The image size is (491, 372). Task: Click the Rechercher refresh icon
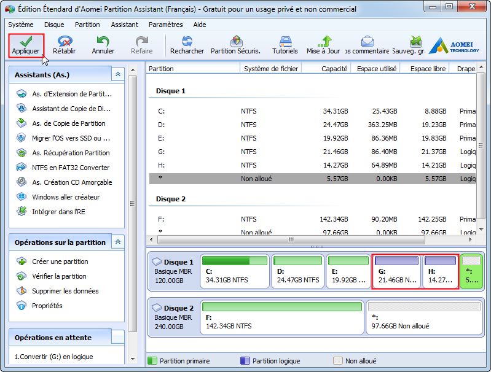tap(187, 41)
